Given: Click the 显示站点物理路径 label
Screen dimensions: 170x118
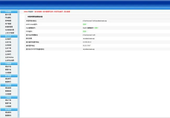Looking at the screenshot, I should 32,35.
